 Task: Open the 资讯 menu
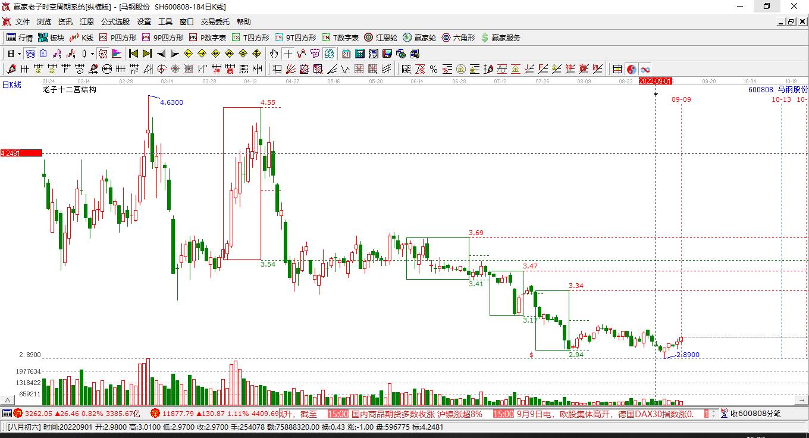(65, 21)
